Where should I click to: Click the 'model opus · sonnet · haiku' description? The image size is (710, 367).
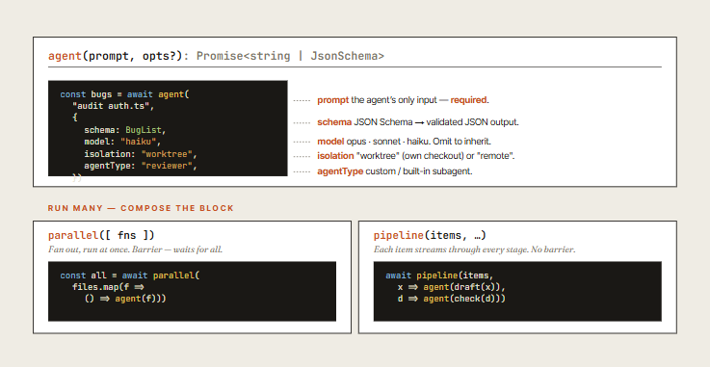point(405,142)
